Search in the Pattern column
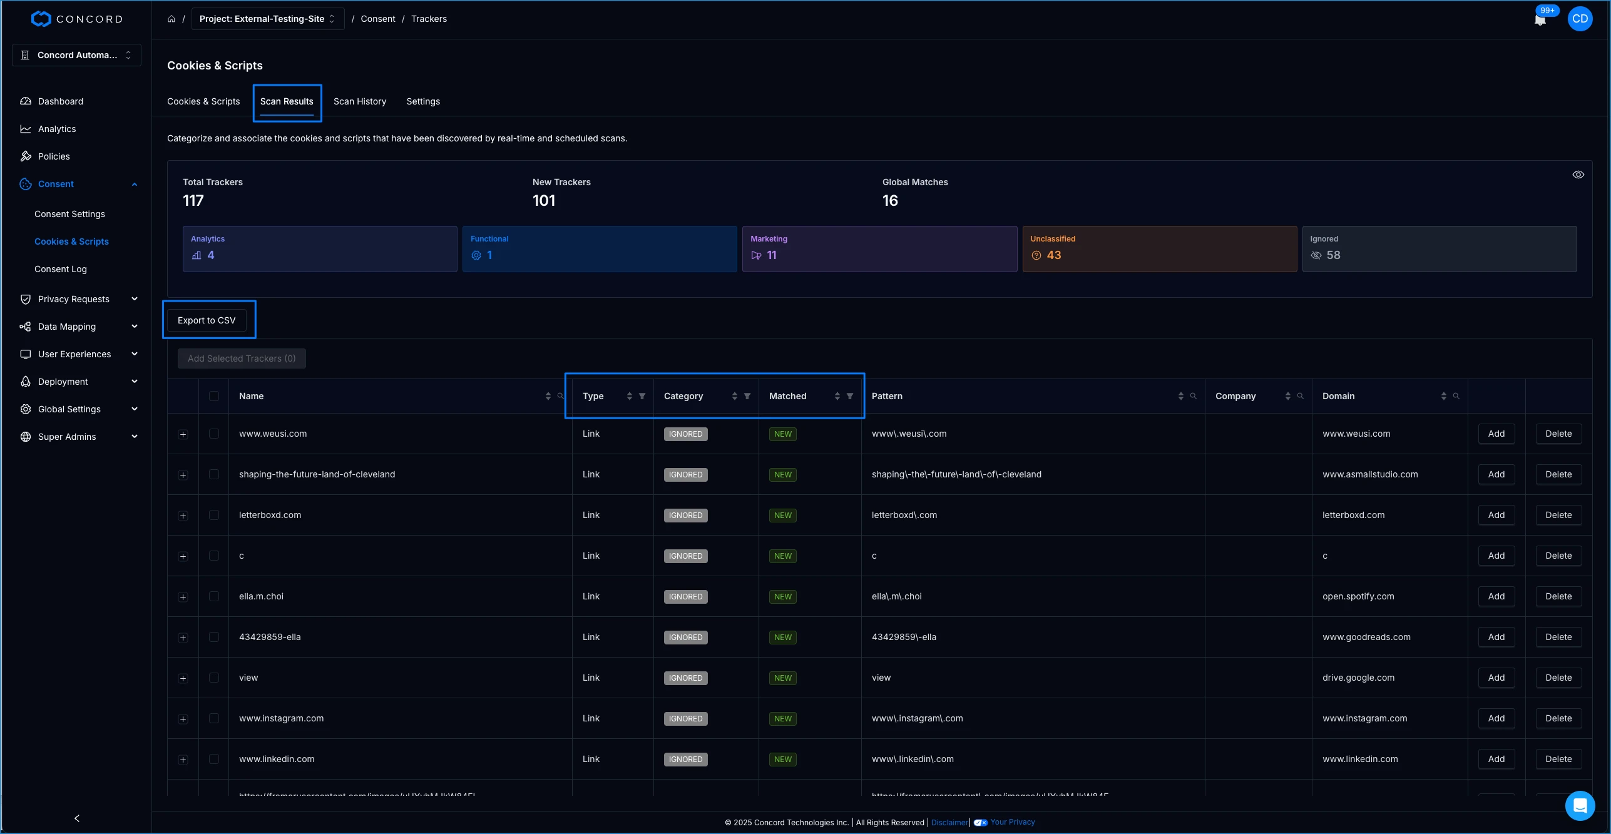 tap(1194, 396)
